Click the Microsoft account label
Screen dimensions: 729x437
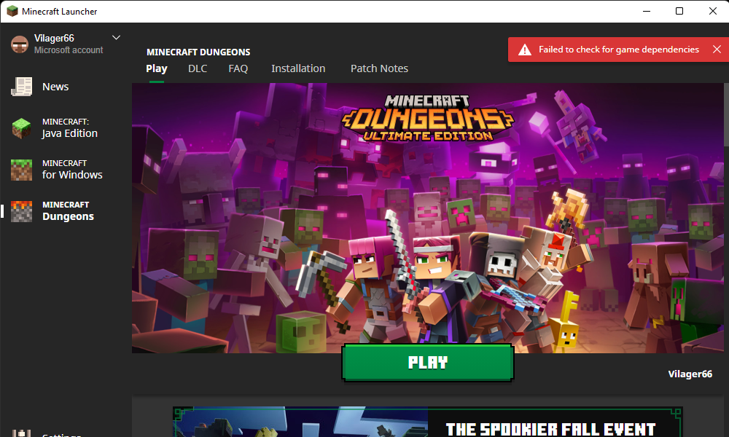tap(69, 50)
